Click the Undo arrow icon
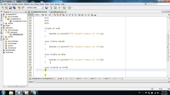Viewport: 170px width, 95px height. (x=19, y=8)
